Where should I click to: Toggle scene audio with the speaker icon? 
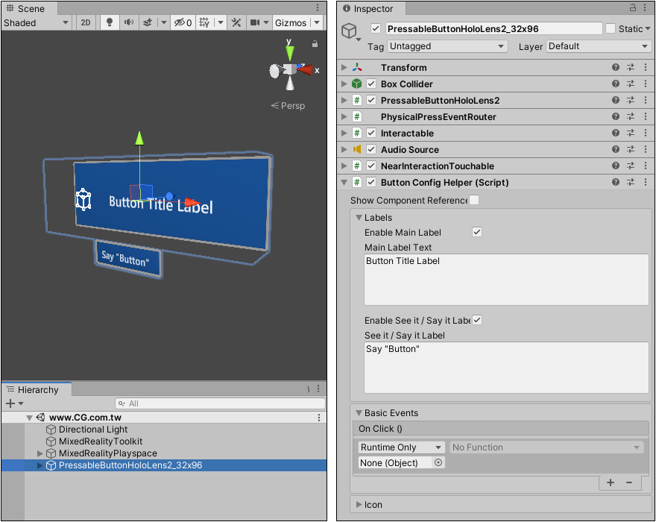[129, 22]
